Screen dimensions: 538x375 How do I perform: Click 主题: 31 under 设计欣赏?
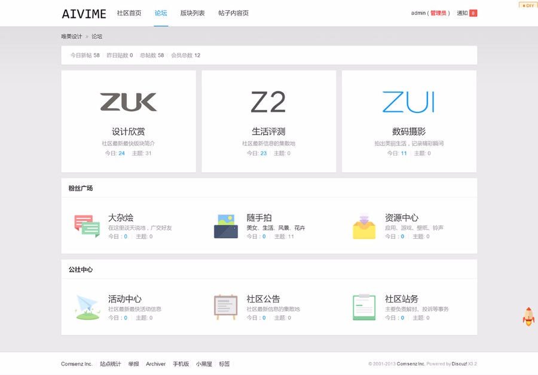(x=142, y=153)
